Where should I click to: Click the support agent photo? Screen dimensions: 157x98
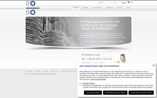121,58
